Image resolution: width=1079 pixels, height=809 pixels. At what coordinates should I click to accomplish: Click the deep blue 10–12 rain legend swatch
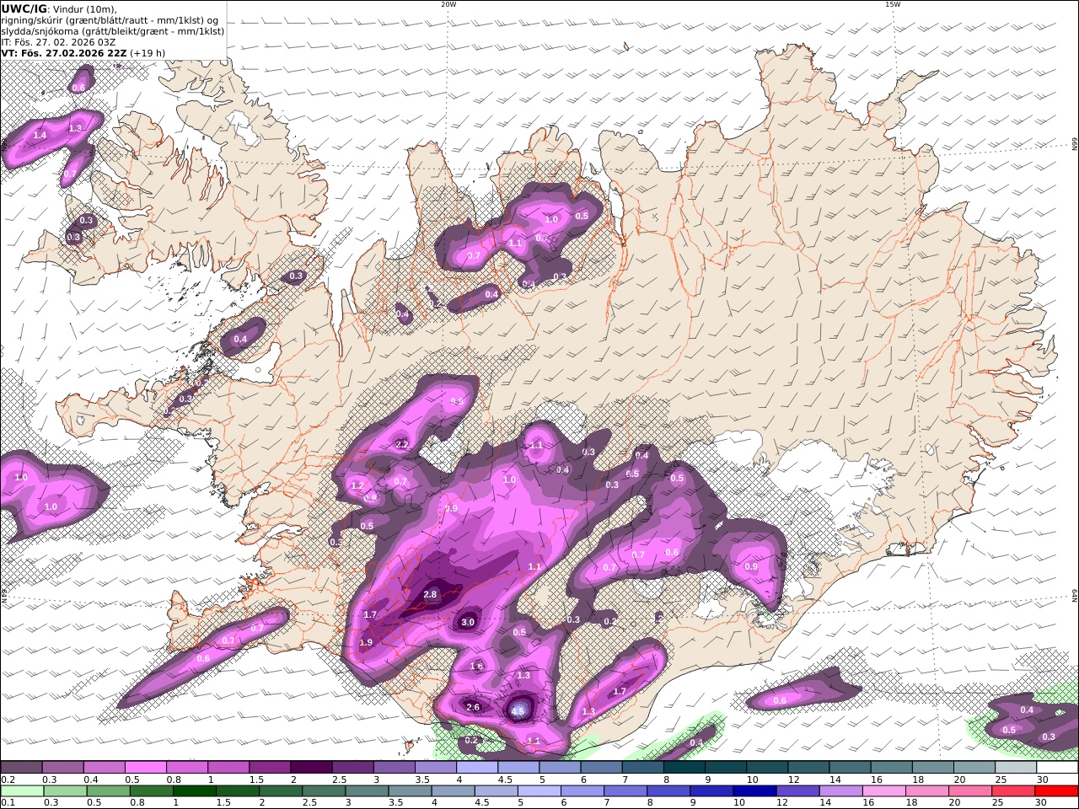pyautogui.click(x=754, y=790)
